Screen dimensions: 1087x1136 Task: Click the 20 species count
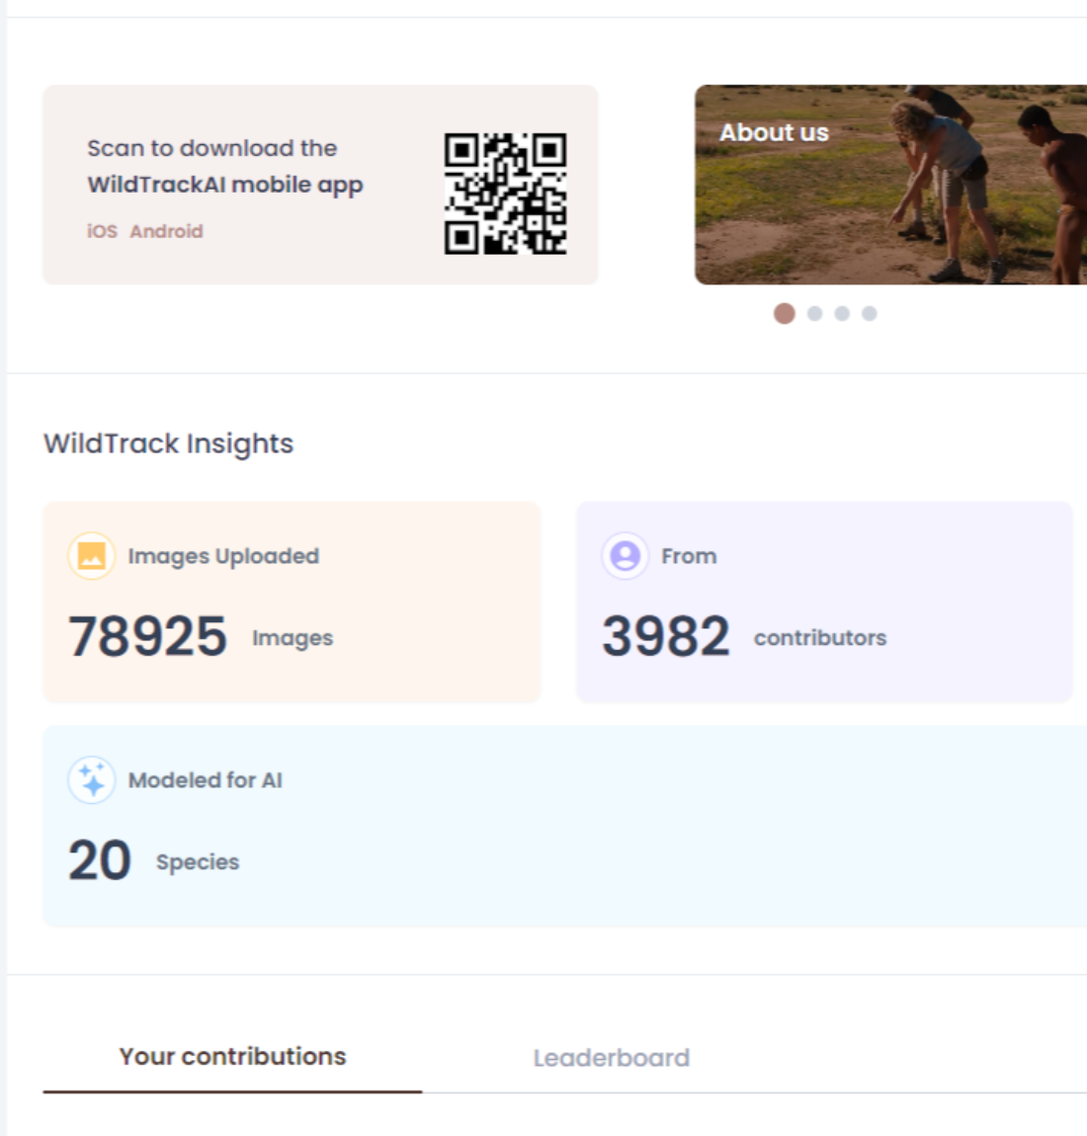tap(100, 860)
